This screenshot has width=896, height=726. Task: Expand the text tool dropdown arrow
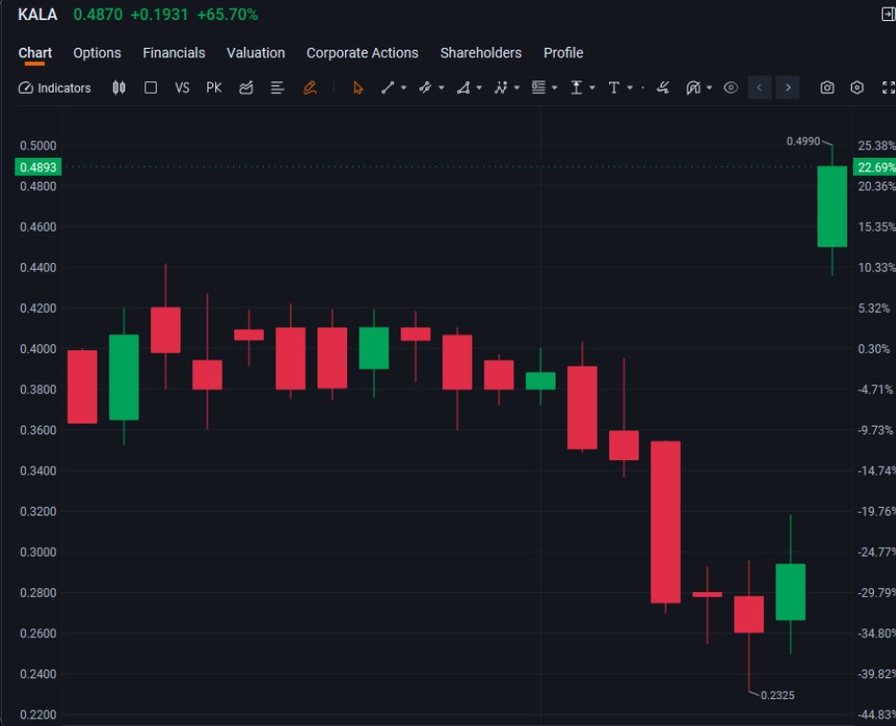coord(630,88)
